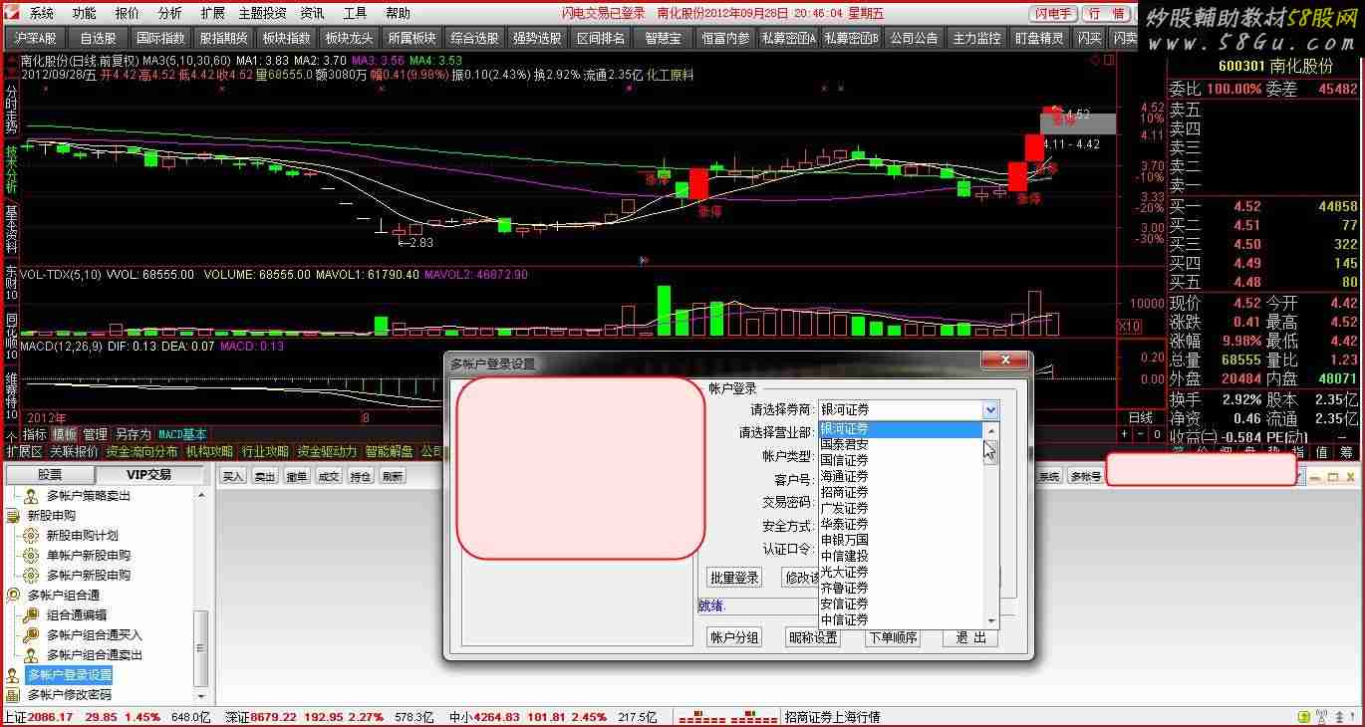Click the 昵称设置 button
Viewport: 1365px width, 727px height.
pos(813,637)
